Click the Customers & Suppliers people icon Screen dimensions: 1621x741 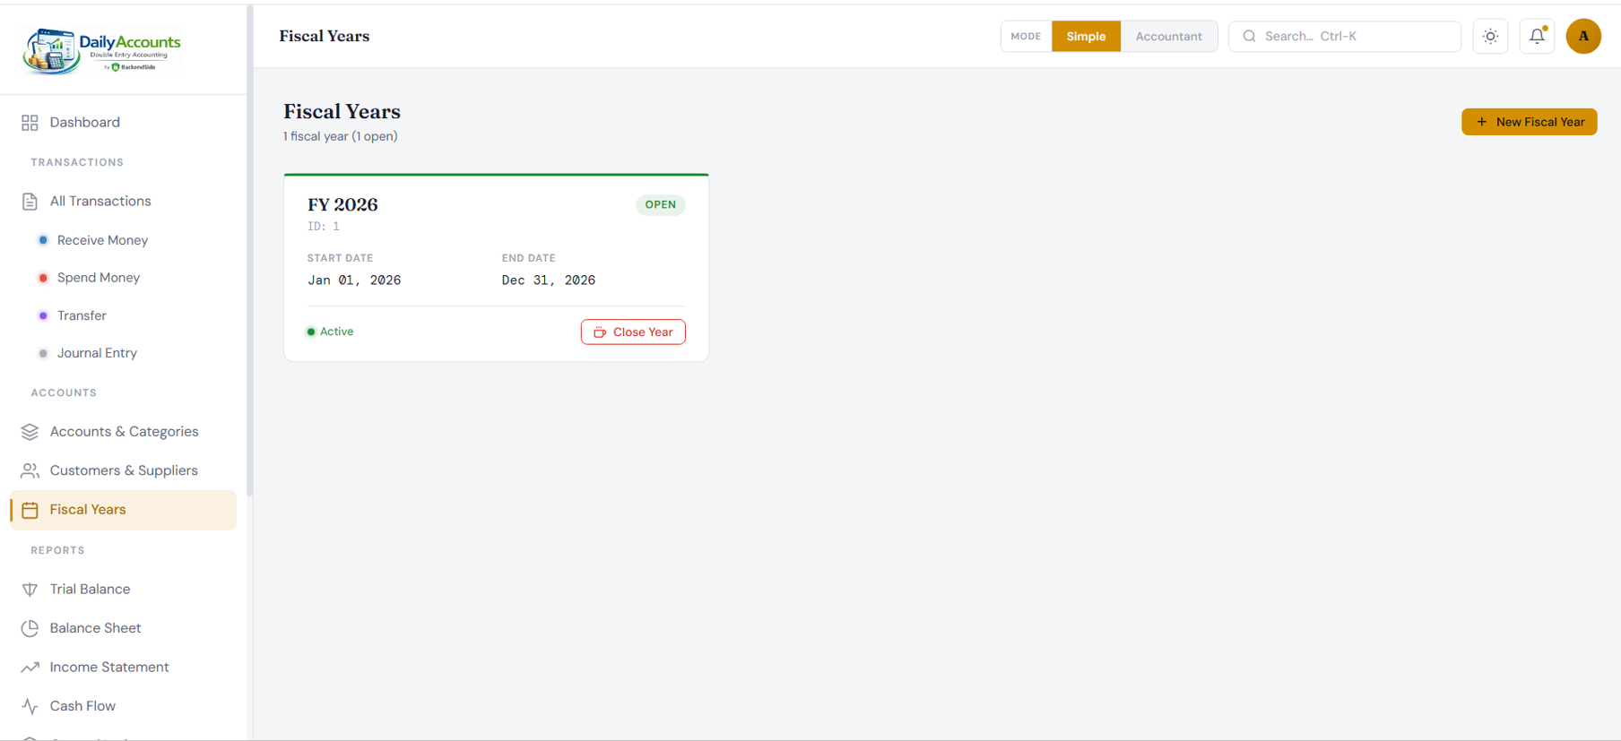tap(30, 470)
